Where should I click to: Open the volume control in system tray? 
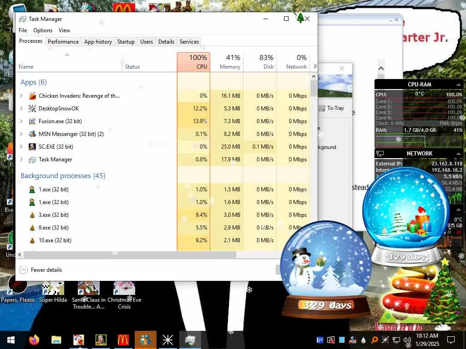point(407,340)
